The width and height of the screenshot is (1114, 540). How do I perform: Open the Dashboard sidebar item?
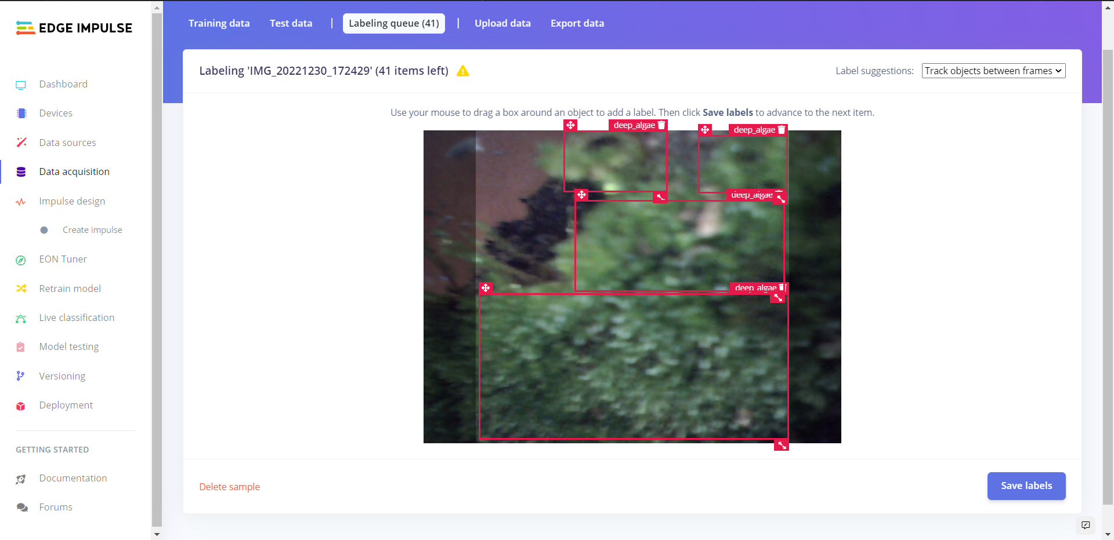63,84
